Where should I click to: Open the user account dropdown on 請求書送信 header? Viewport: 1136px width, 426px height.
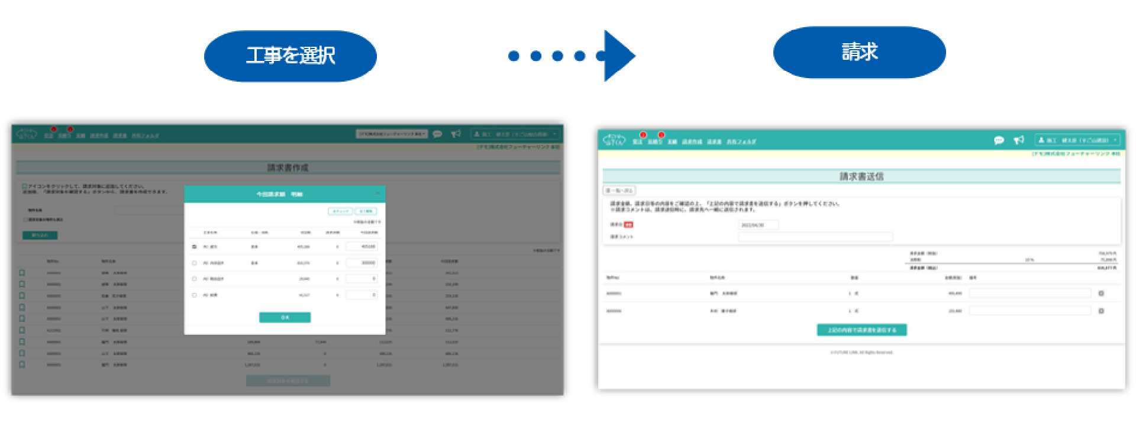(1077, 140)
